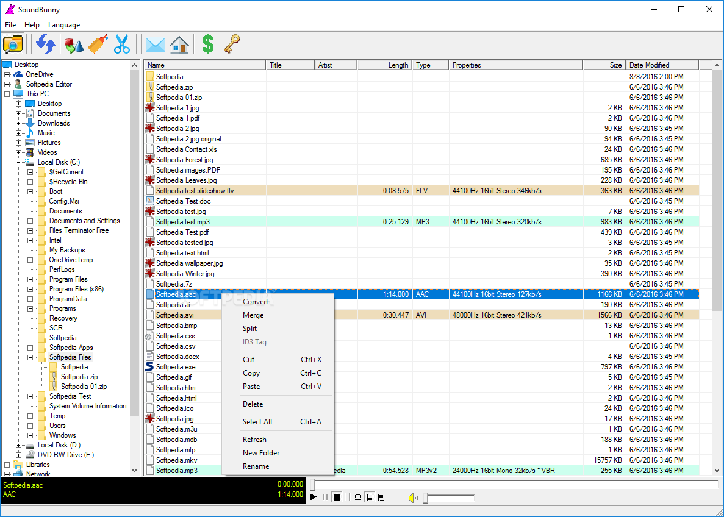The width and height of the screenshot is (724, 517).
Task: Click the Play button in player
Action: point(314,497)
